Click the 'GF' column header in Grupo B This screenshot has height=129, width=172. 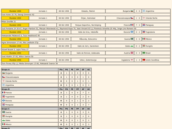(83, 89)
